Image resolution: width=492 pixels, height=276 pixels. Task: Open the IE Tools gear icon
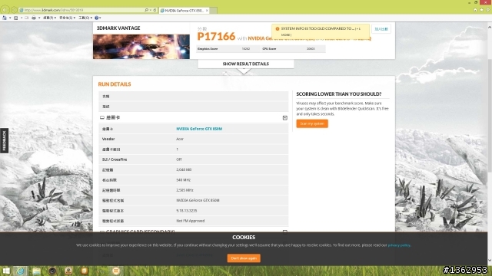[488, 10]
